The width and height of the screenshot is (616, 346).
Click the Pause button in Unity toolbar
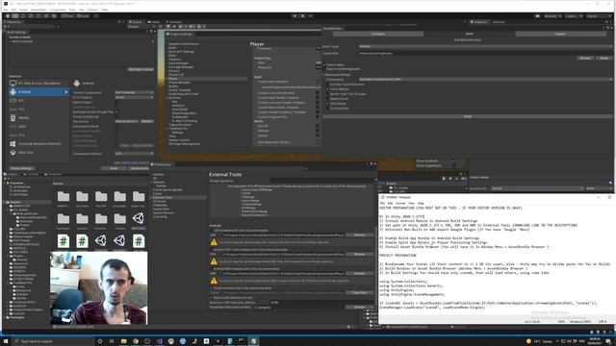[x=302, y=16]
